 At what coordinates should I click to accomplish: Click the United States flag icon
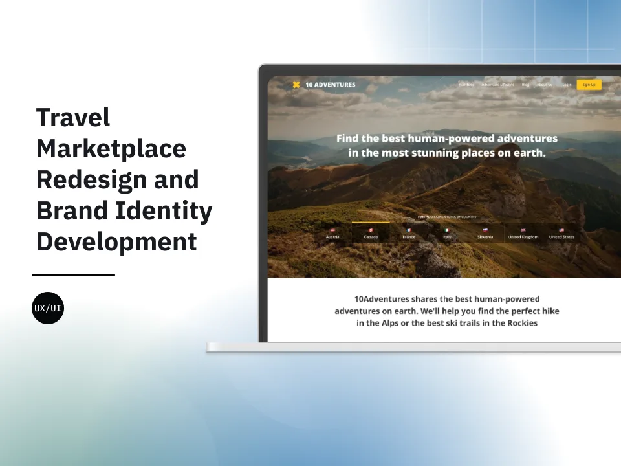click(x=561, y=230)
